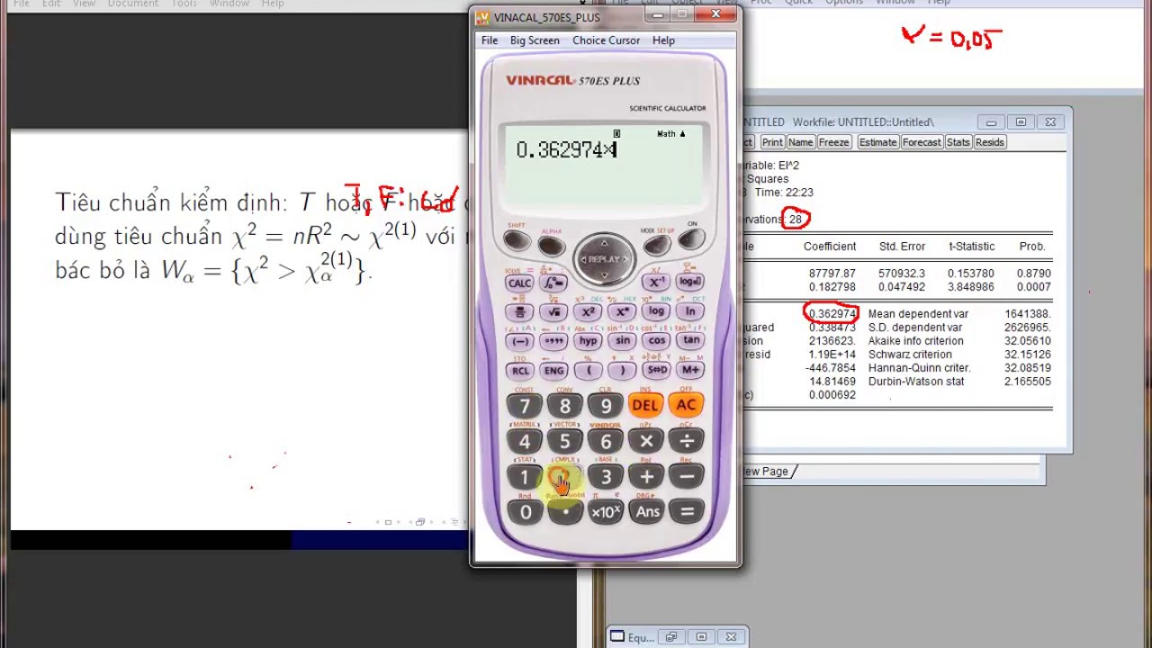
Task: Tap the degrees-minutes-seconds key
Action: point(553,341)
